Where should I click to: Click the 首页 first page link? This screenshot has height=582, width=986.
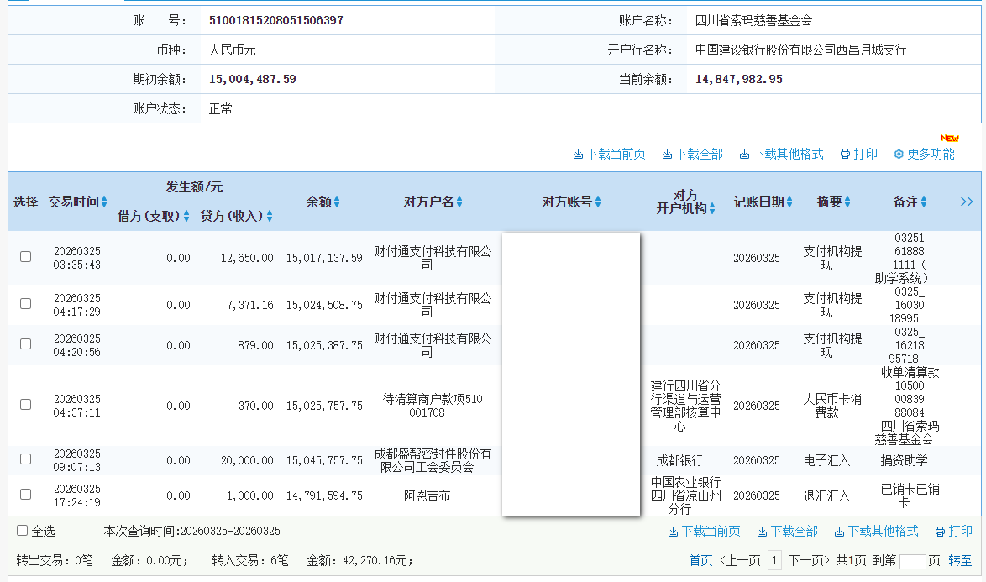[x=700, y=559]
